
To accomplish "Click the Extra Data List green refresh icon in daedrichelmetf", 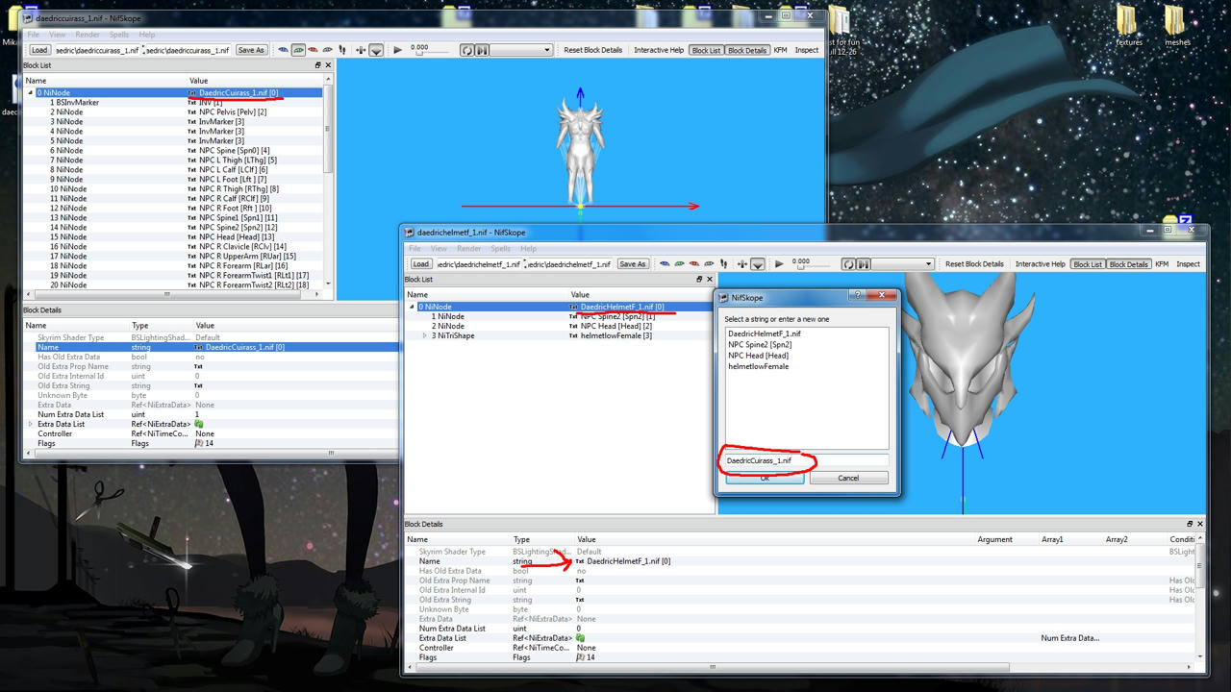I will pyautogui.click(x=580, y=638).
